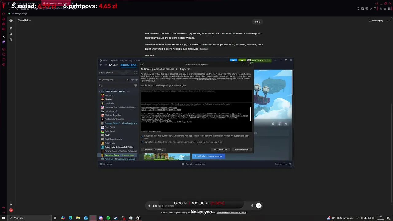Viewport: 393px width, 221px height.
Task: Click here to view directory link
Action: [186, 104]
